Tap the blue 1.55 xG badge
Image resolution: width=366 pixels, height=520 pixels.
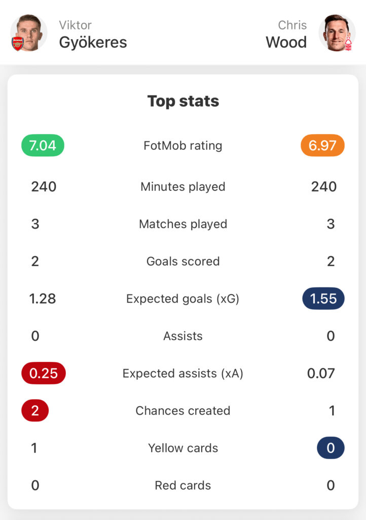coord(323,299)
